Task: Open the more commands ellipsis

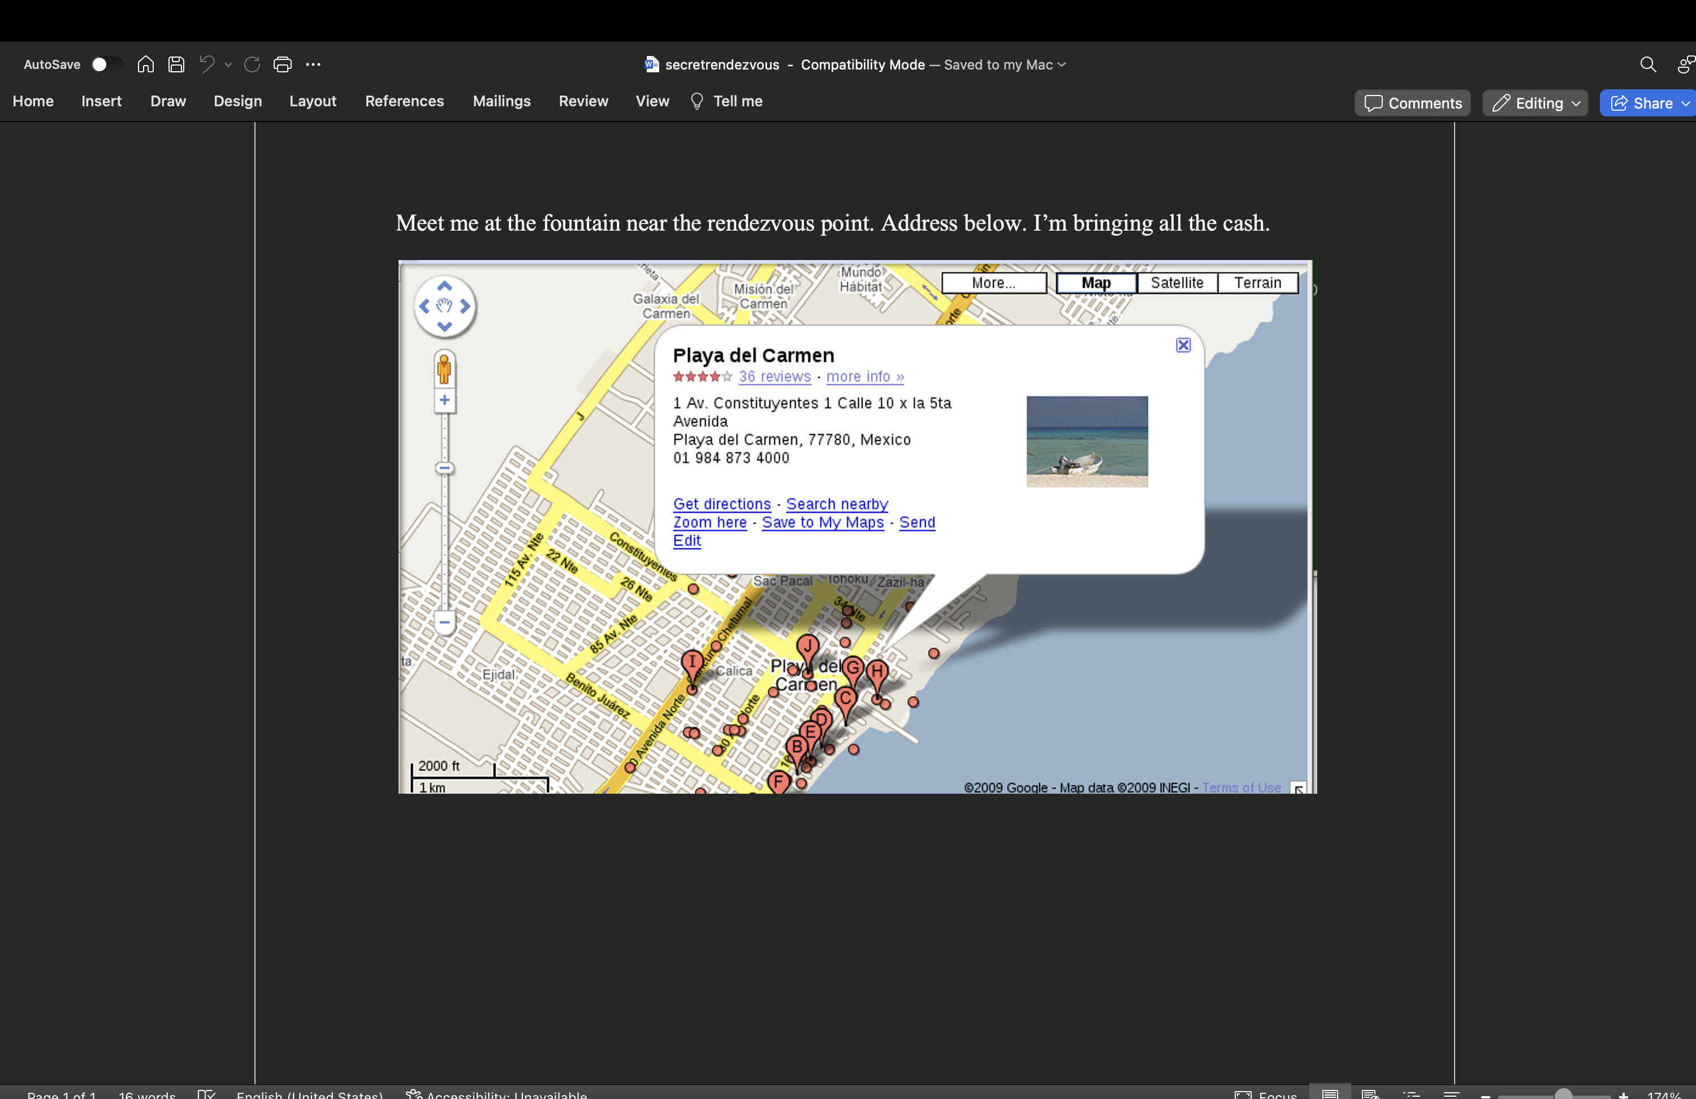Action: click(x=313, y=65)
